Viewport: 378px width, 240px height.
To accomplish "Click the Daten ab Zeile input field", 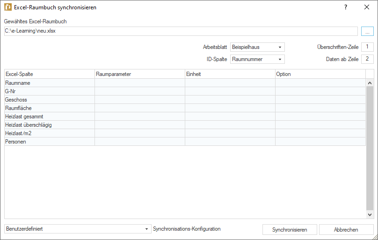I will click(x=367, y=59).
